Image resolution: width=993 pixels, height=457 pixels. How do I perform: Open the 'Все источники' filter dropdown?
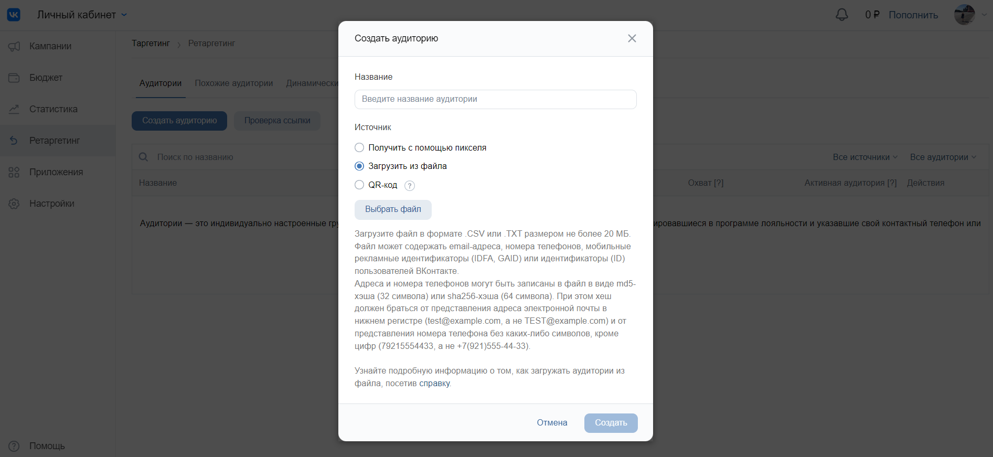point(865,157)
